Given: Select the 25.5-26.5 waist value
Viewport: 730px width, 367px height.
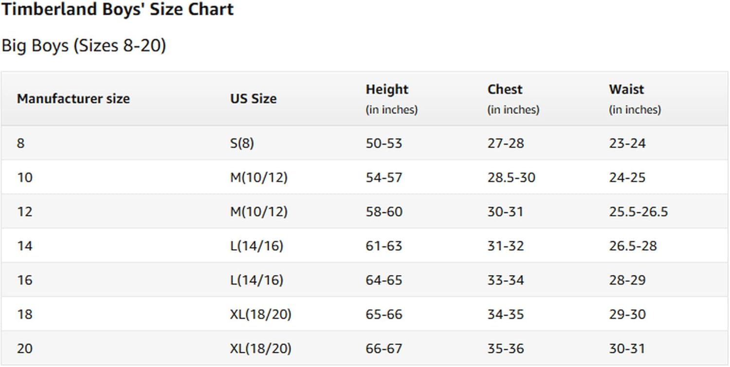Looking at the screenshot, I should (638, 212).
